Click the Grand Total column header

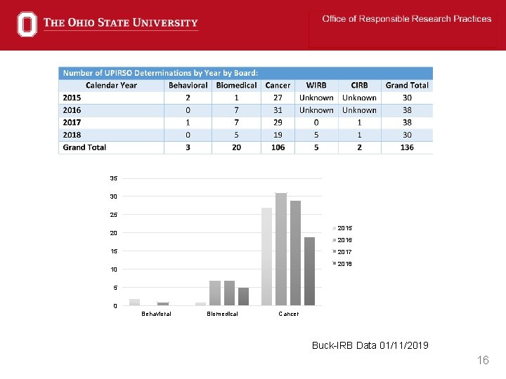tap(407, 86)
